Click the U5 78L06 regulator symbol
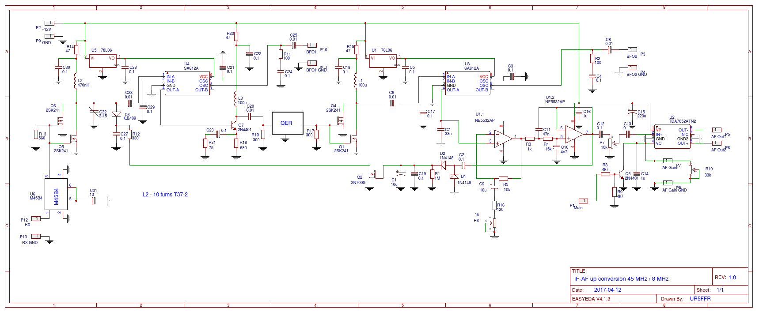The image size is (759, 312). 102,61
